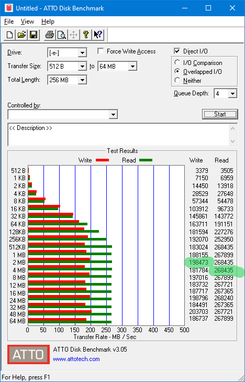Click the yellow question mark About icon
245x382 pixels.
click(x=85, y=35)
